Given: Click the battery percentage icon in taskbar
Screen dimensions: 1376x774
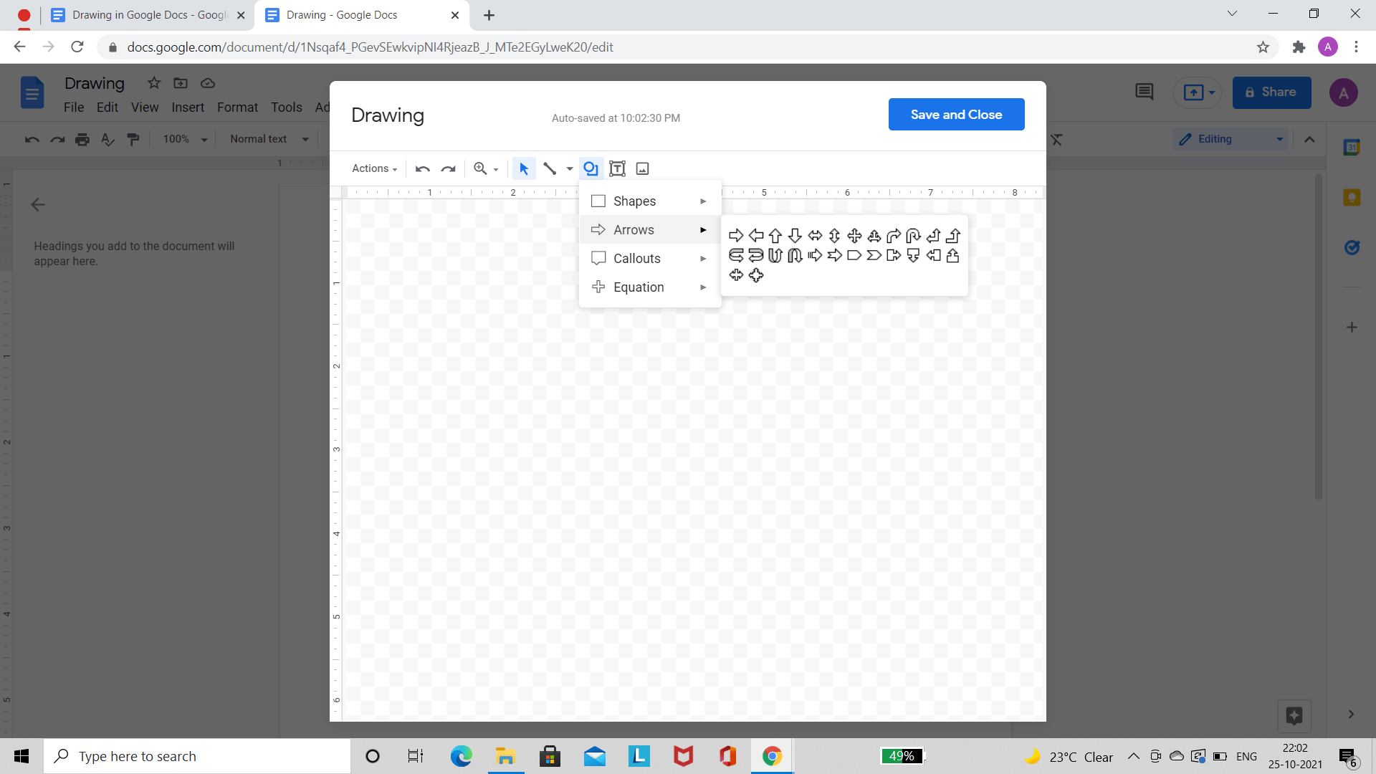Looking at the screenshot, I should point(902,755).
